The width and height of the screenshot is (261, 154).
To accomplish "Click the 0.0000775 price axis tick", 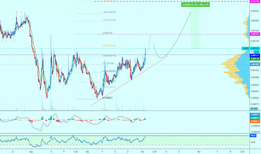I will click(255, 104).
